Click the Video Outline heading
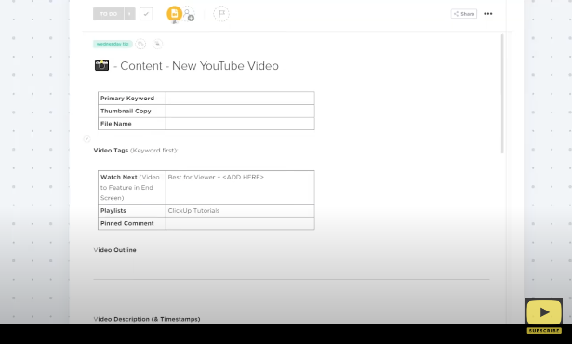This screenshot has width=572, height=344. coord(115,250)
